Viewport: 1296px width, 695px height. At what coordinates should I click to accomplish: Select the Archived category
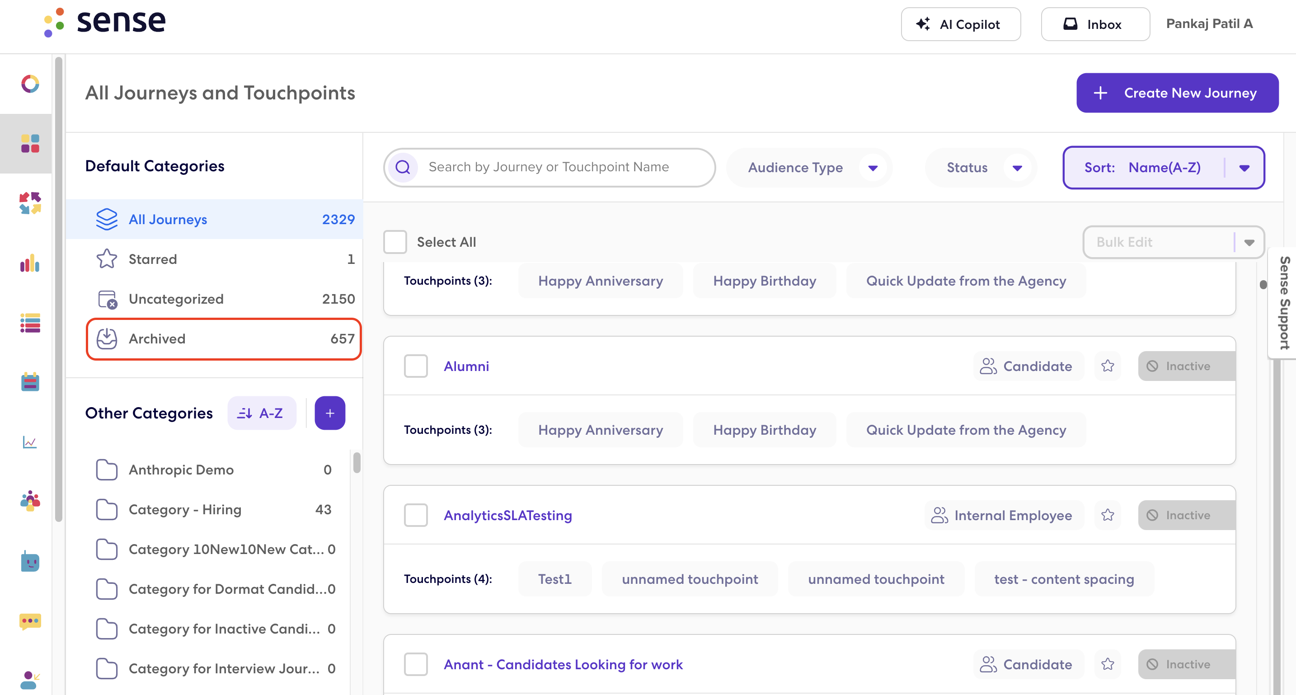point(224,339)
